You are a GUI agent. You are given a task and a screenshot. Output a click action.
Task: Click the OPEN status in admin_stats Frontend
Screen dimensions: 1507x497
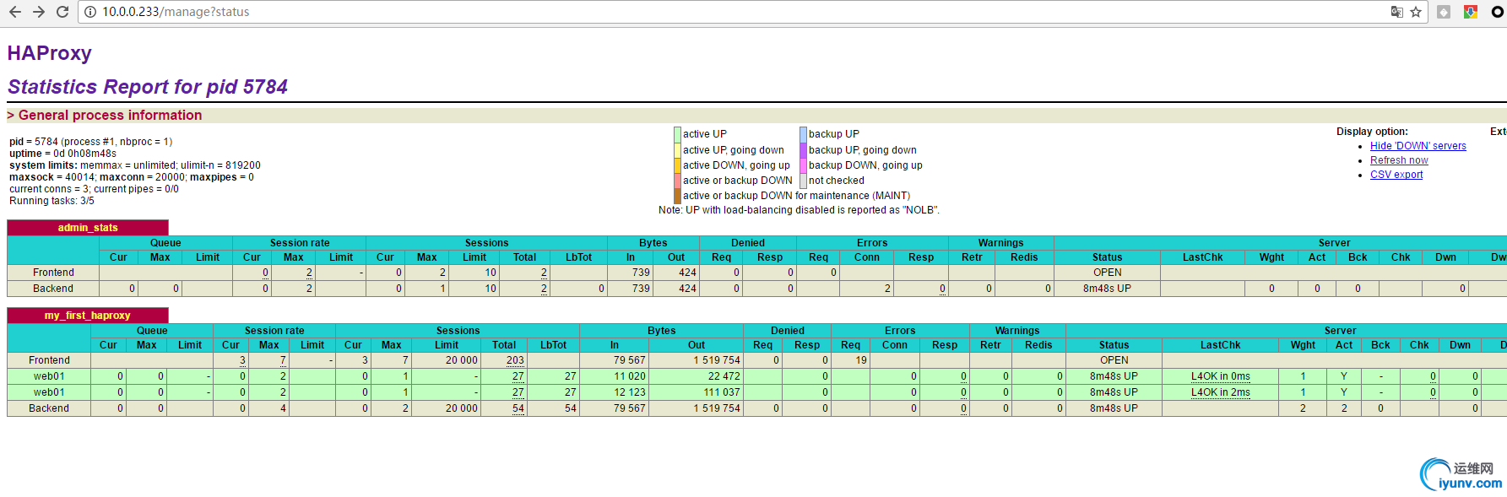point(1108,273)
